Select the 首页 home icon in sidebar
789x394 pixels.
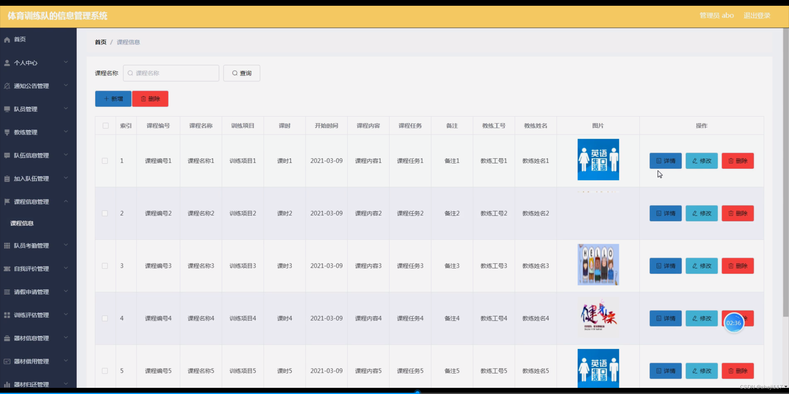tap(7, 39)
